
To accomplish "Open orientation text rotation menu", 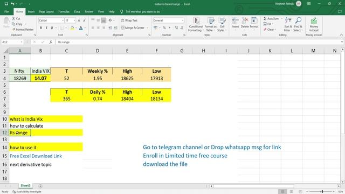I will coord(111,20).
